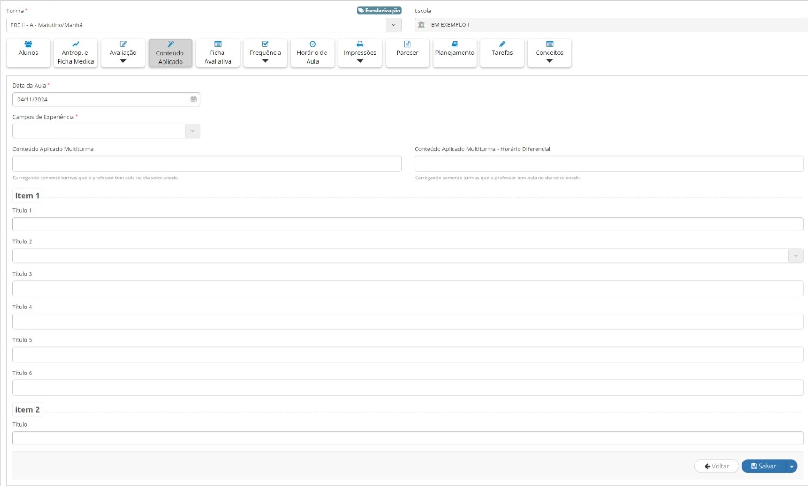Open the Alunos section

29,53
